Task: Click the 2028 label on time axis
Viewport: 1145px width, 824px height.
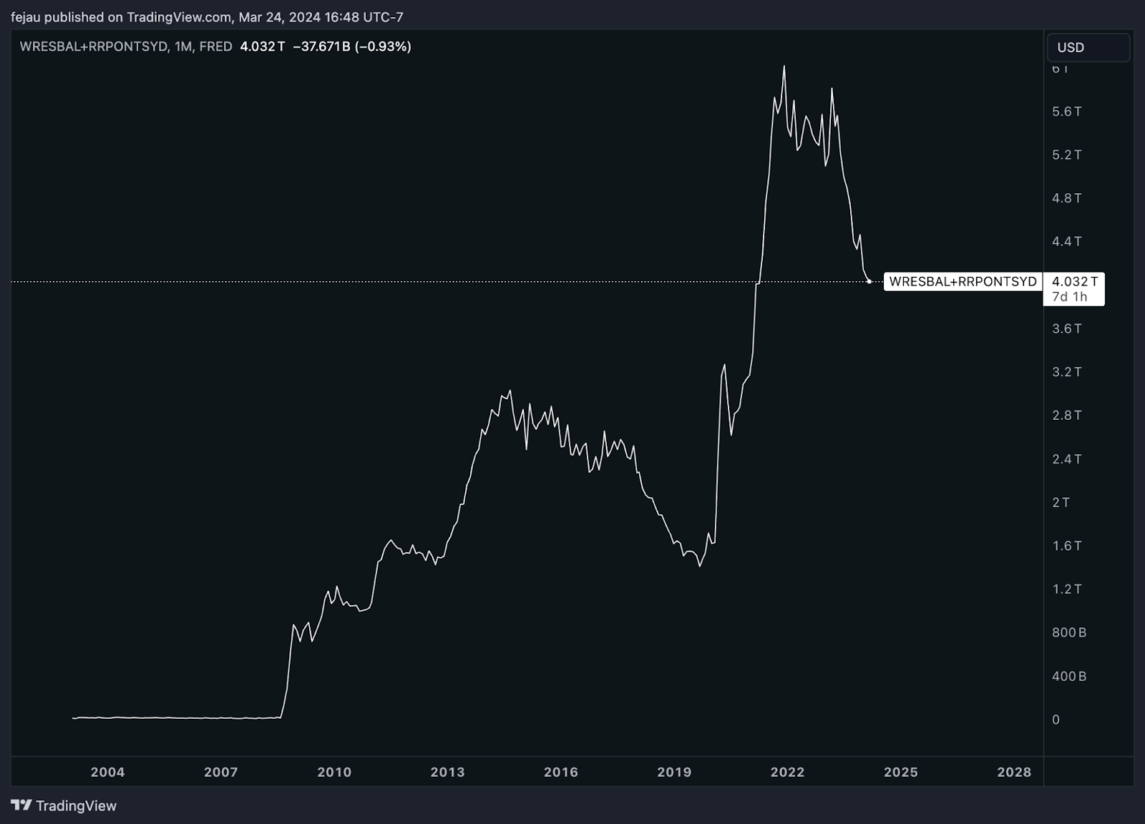Action: [x=1014, y=772]
